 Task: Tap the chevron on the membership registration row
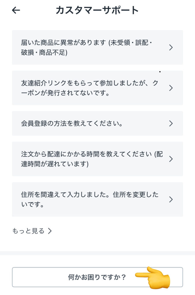[171, 123]
